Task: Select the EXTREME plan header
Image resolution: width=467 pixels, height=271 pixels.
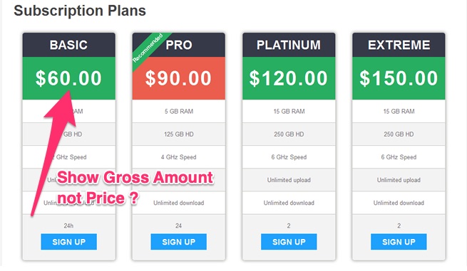Action: (x=399, y=45)
